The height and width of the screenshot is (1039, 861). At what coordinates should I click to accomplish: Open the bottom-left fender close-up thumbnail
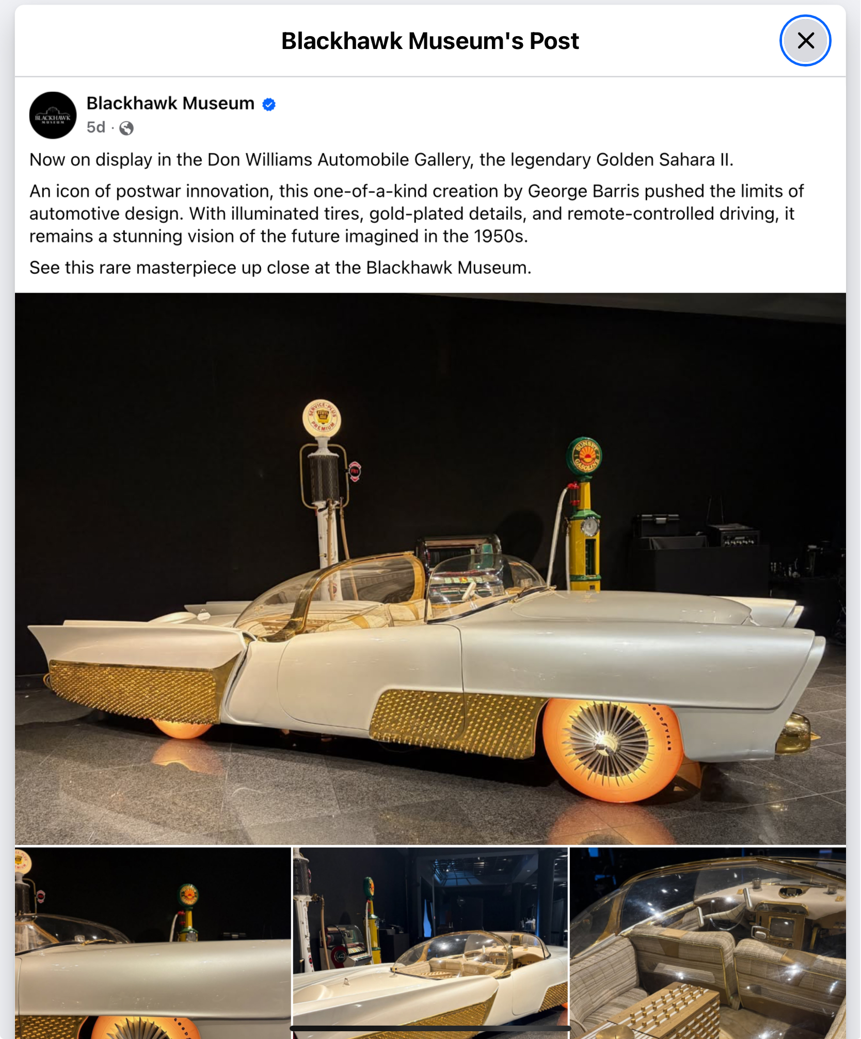(x=153, y=943)
